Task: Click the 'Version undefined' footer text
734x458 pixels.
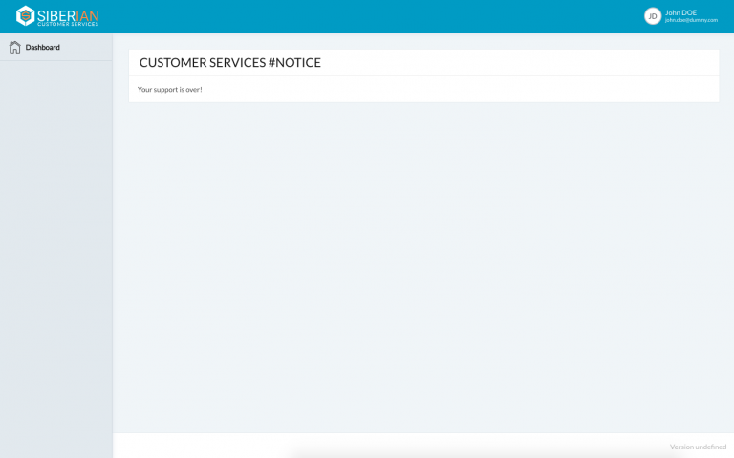Action: click(698, 447)
